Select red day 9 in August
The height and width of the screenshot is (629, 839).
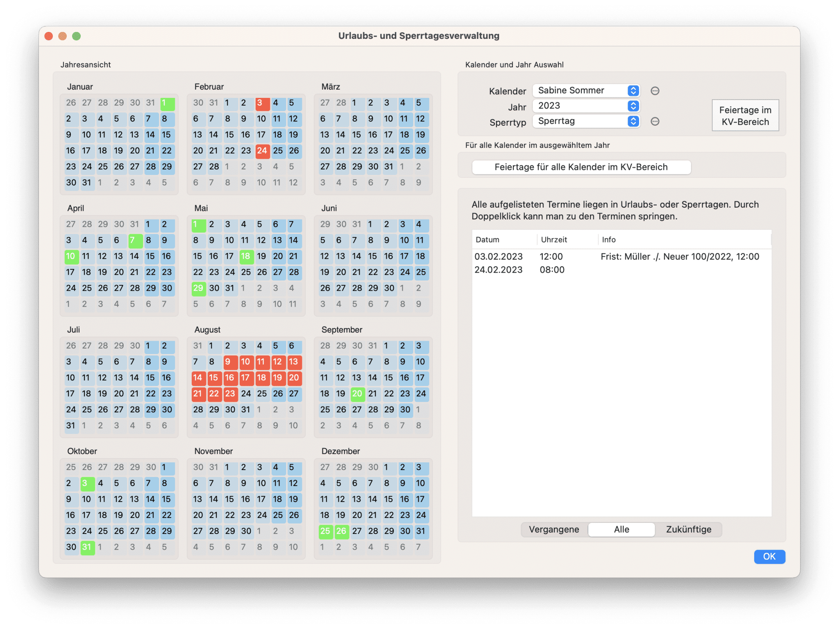[230, 362]
